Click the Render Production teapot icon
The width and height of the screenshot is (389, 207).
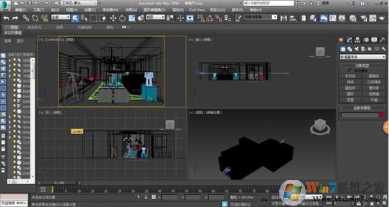pos(382,18)
